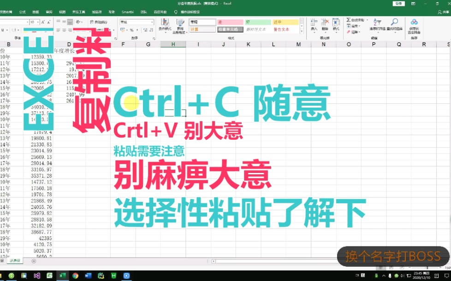Open the number format dropdown showing 常规
The width and height of the screenshot is (451, 281).
[137, 21]
